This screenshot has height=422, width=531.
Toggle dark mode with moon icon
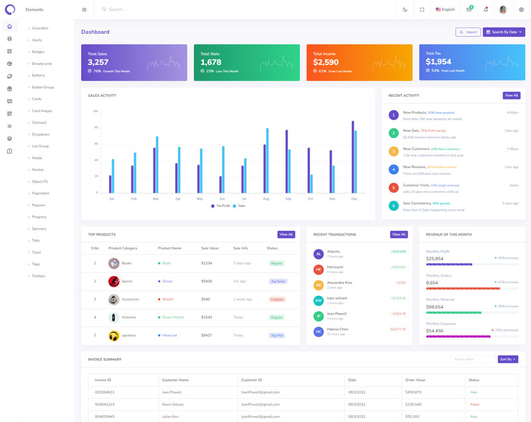coord(405,10)
